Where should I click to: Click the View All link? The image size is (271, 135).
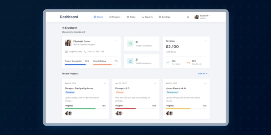tap(203, 74)
